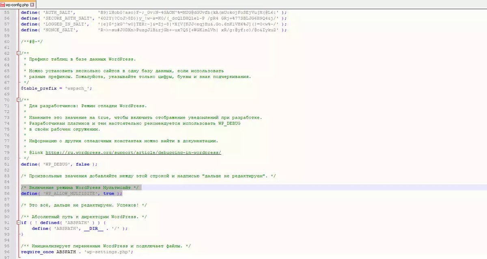Select the wp-config.php file tab
This screenshot has height=259, width=487.
click(x=17, y=4)
